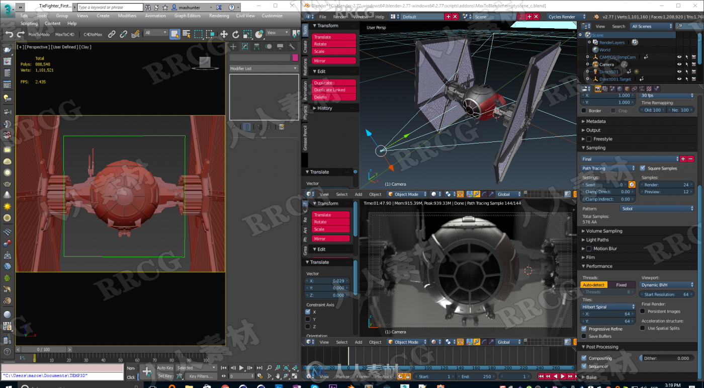704x388 pixels.
Task: Switch to the Grease Pencil tab
Action: (x=305, y=137)
